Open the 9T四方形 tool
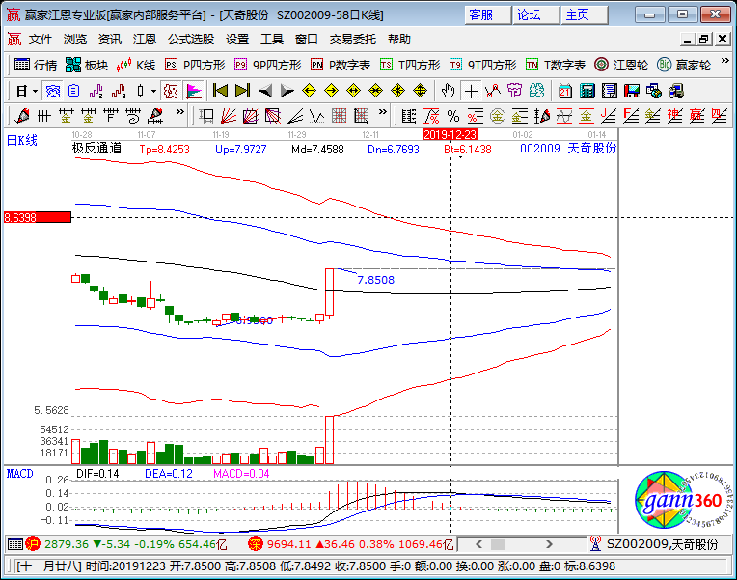Viewport: 737px width, 580px height. [482, 65]
